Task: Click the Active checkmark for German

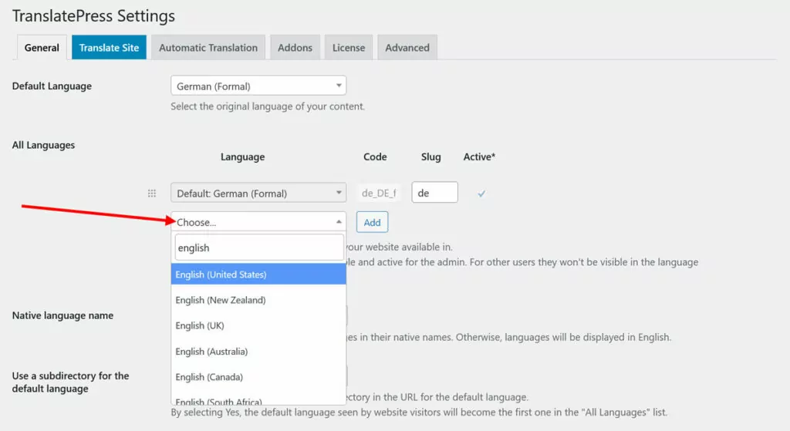Action: tap(481, 194)
